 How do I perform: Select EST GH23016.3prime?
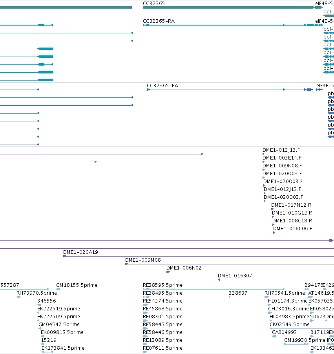tap(288, 309)
